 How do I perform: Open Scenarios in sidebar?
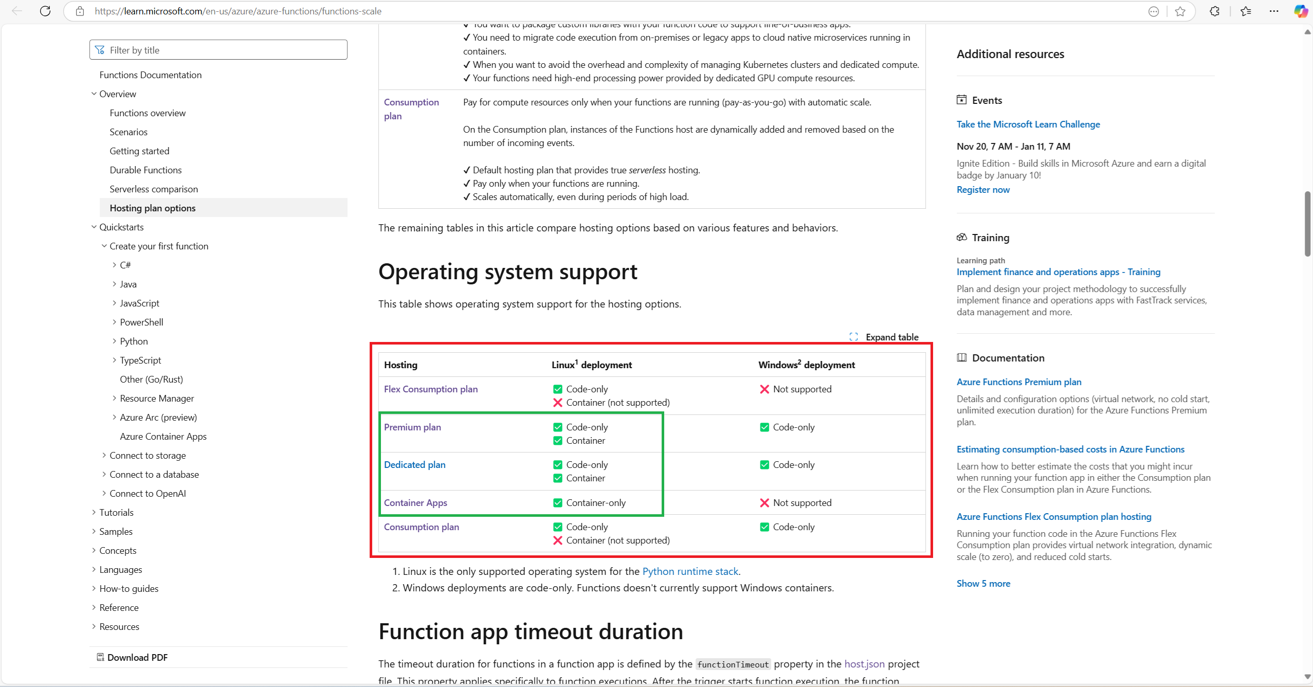pyautogui.click(x=129, y=132)
